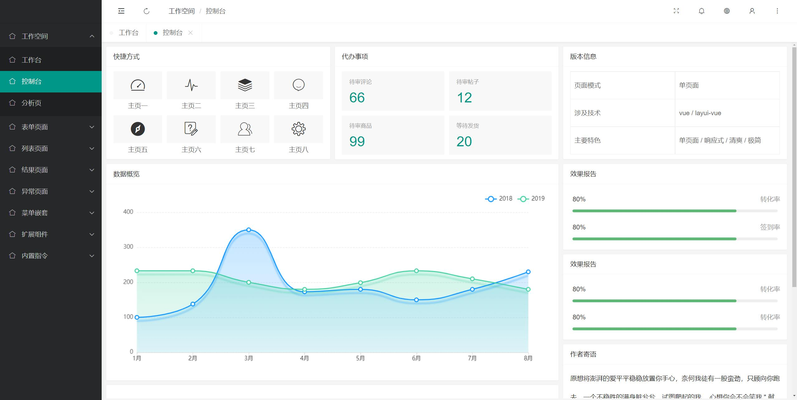
Task: Open the 待审评论 card showing 66
Action: 393,91
